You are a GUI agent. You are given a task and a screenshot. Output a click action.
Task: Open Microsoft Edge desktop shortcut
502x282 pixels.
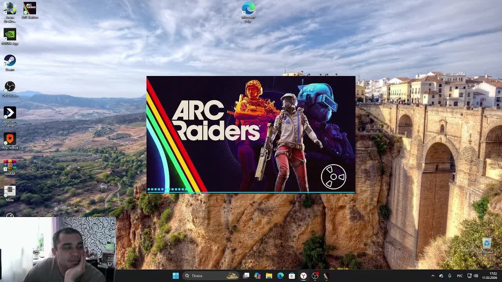pyautogui.click(x=248, y=12)
